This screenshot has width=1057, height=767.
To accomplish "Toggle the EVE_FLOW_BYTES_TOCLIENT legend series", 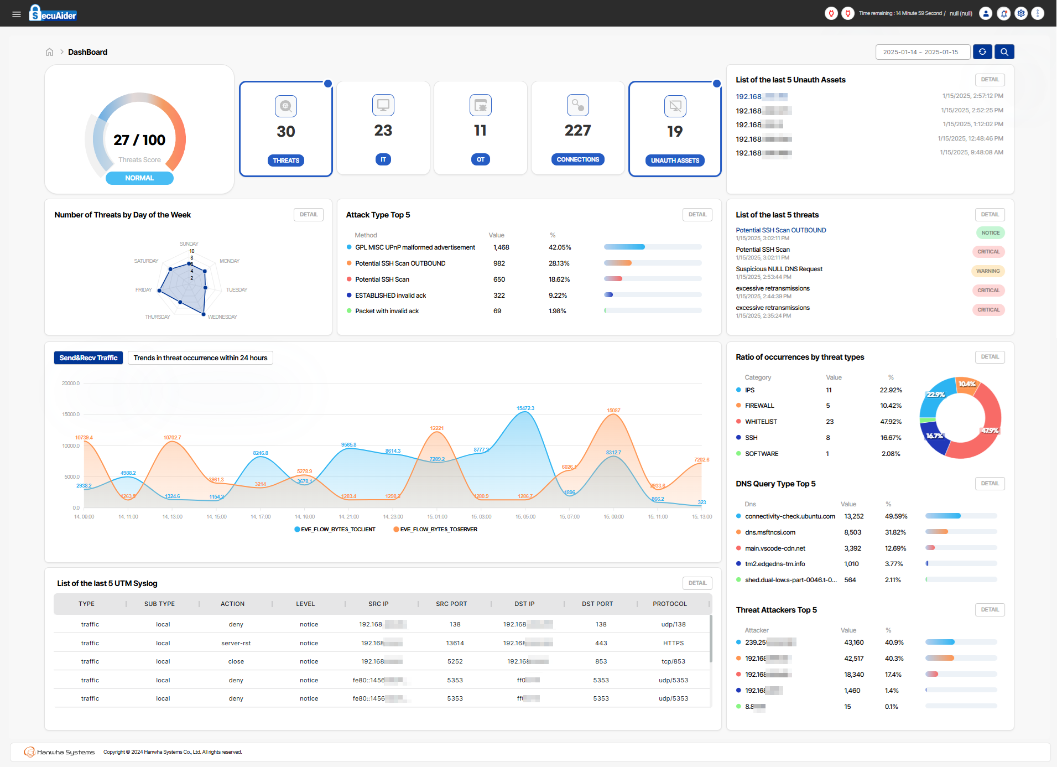I will click(335, 530).
